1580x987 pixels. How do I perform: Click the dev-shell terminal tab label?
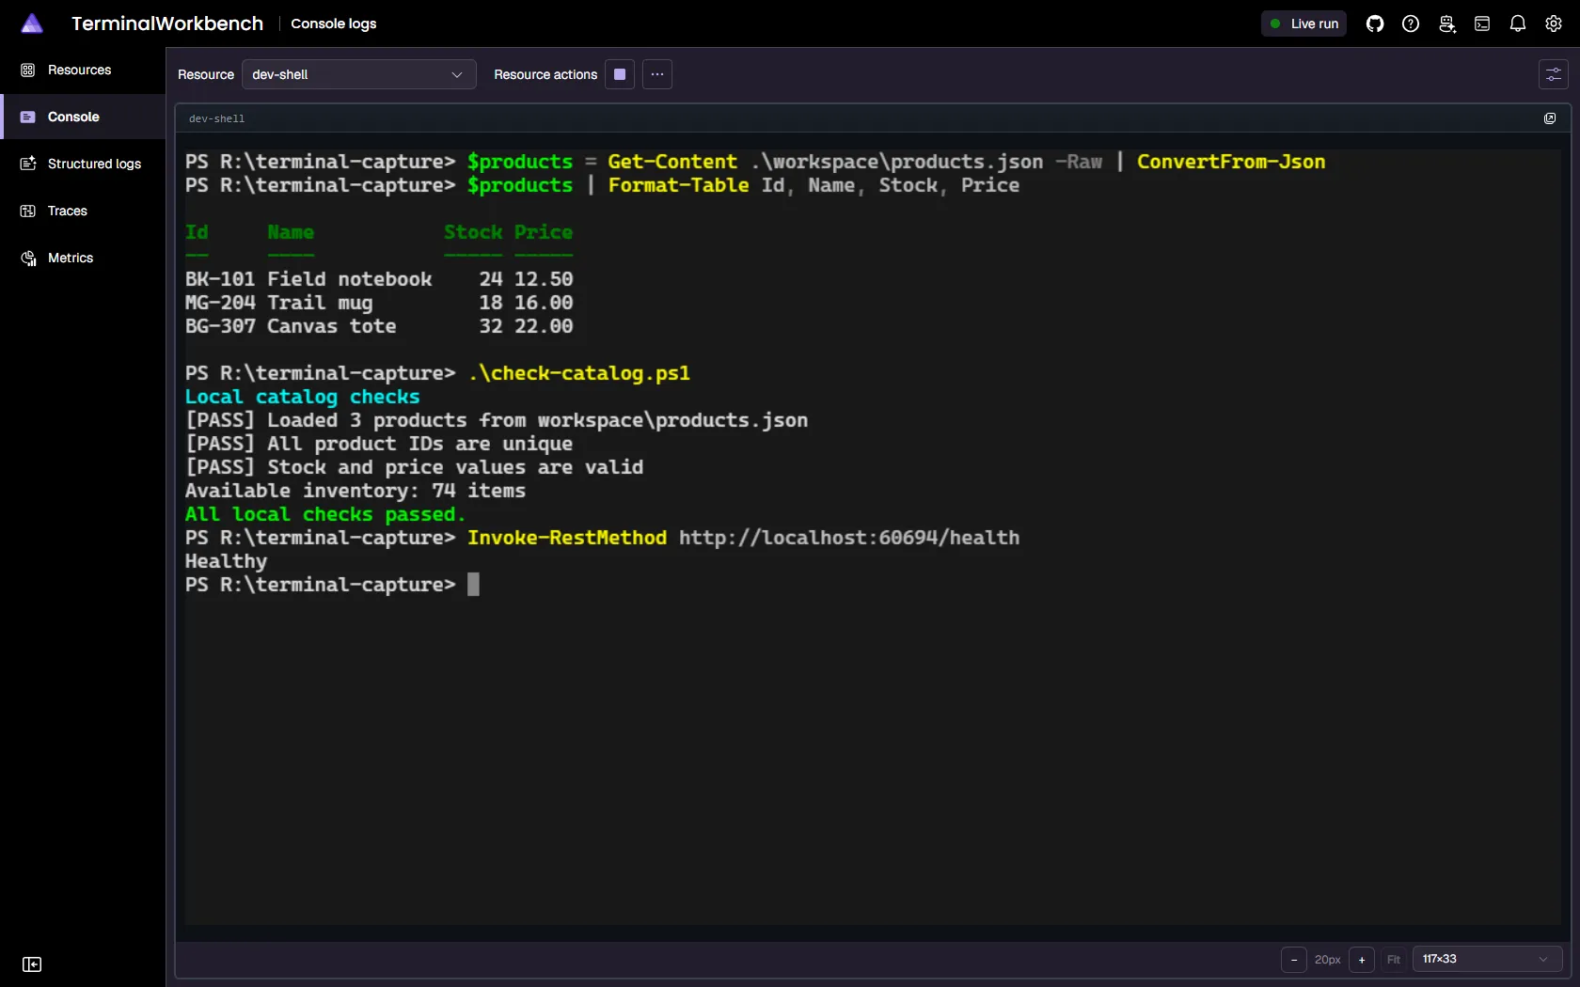pos(216,118)
